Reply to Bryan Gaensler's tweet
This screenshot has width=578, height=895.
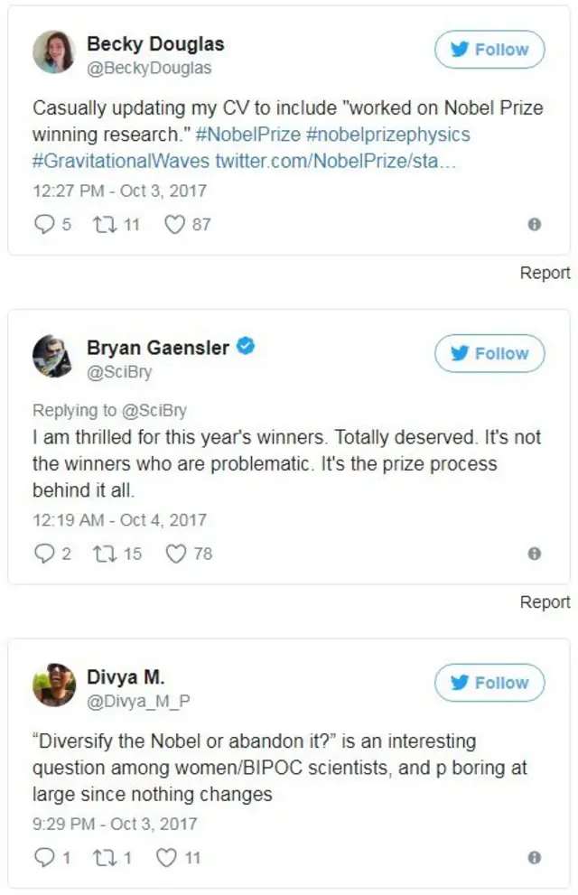click(x=44, y=554)
